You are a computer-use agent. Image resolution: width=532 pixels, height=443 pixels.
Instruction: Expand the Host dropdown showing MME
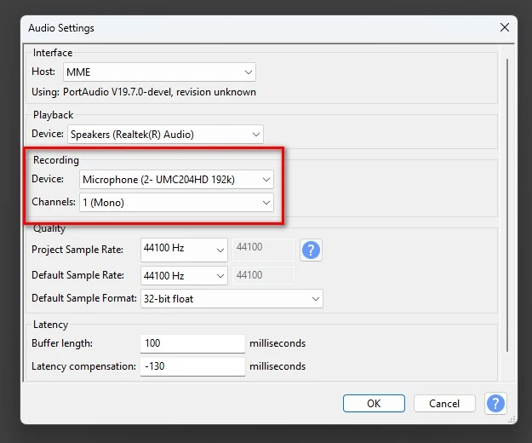pos(158,72)
